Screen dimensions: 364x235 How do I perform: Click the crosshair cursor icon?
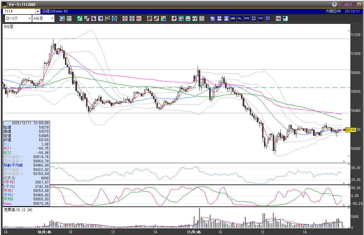point(69,19)
